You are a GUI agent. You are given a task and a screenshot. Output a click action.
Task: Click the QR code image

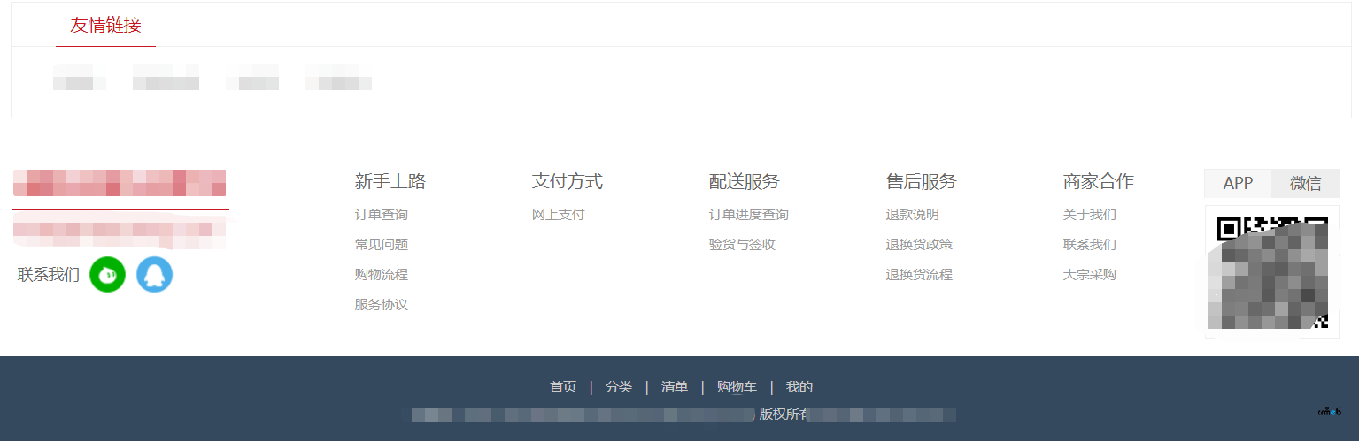click(1271, 271)
